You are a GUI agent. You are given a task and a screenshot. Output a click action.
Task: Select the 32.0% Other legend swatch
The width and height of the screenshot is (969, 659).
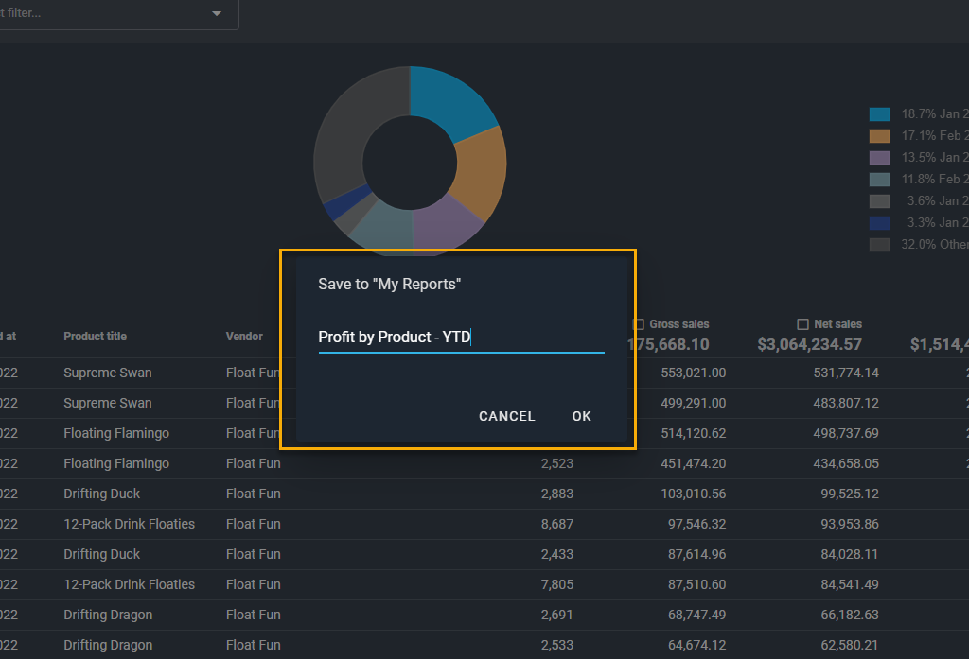tap(879, 245)
